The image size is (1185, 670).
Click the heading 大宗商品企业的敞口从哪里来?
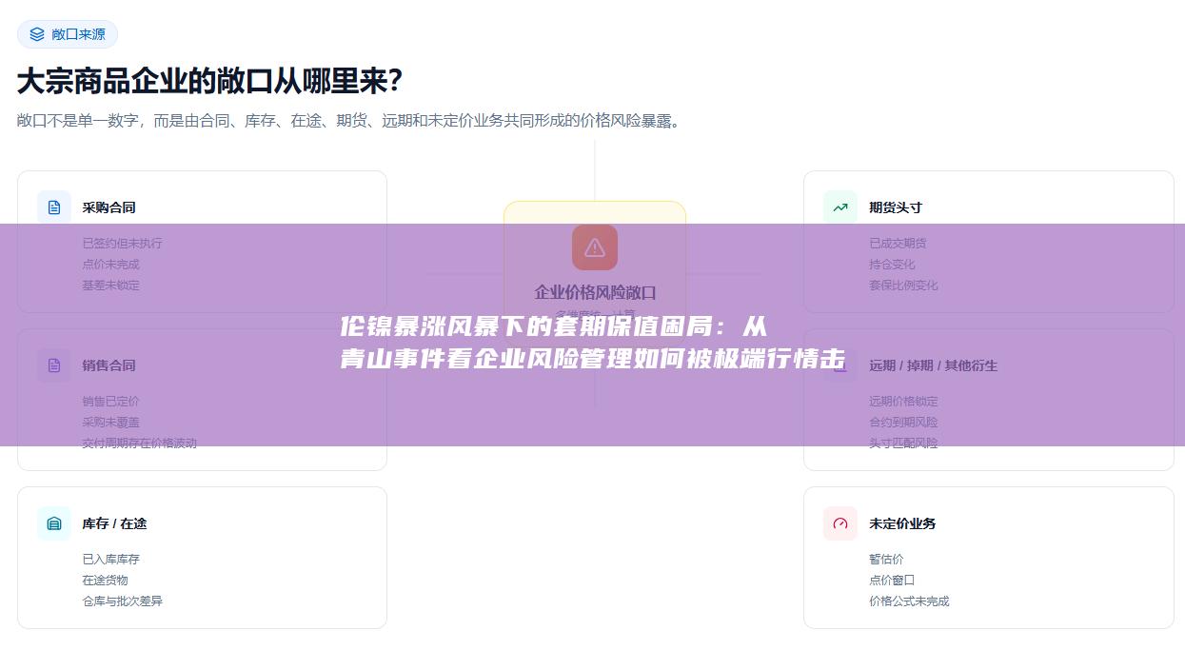click(x=209, y=81)
